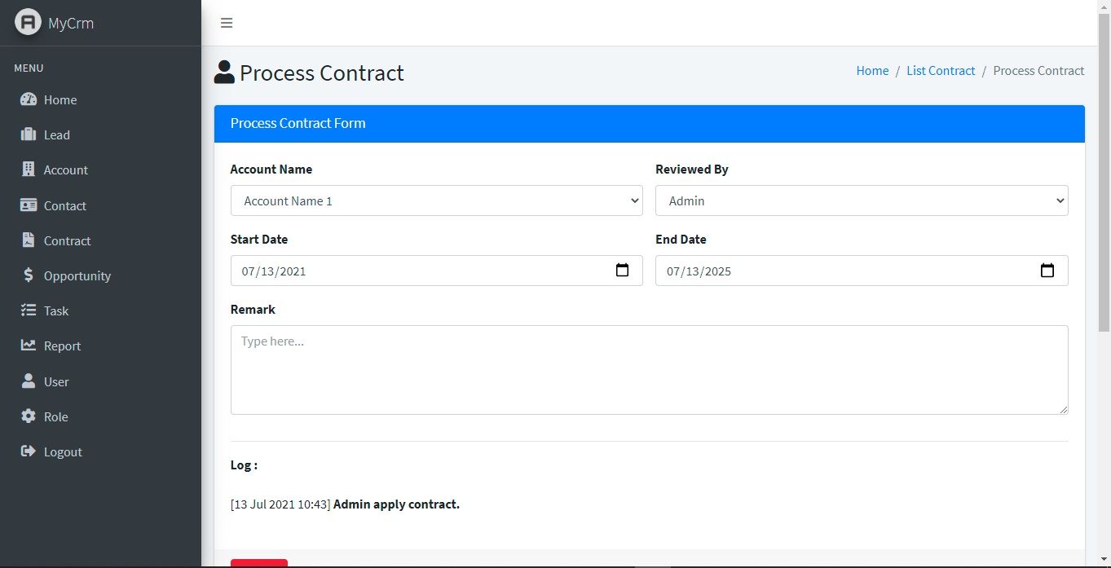Click the vertical page scrollbar
The image size is (1111, 568).
coord(1104,172)
